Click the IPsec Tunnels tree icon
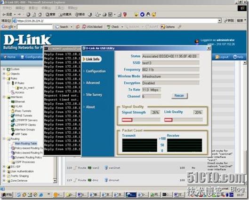Screen dimensions: 249x200 13,111
